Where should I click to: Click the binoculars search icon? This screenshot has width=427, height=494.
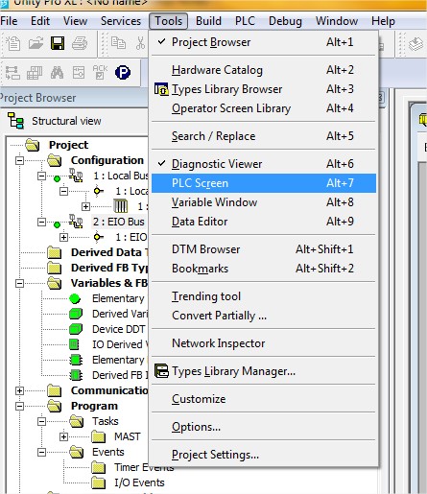(x=57, y=73)
